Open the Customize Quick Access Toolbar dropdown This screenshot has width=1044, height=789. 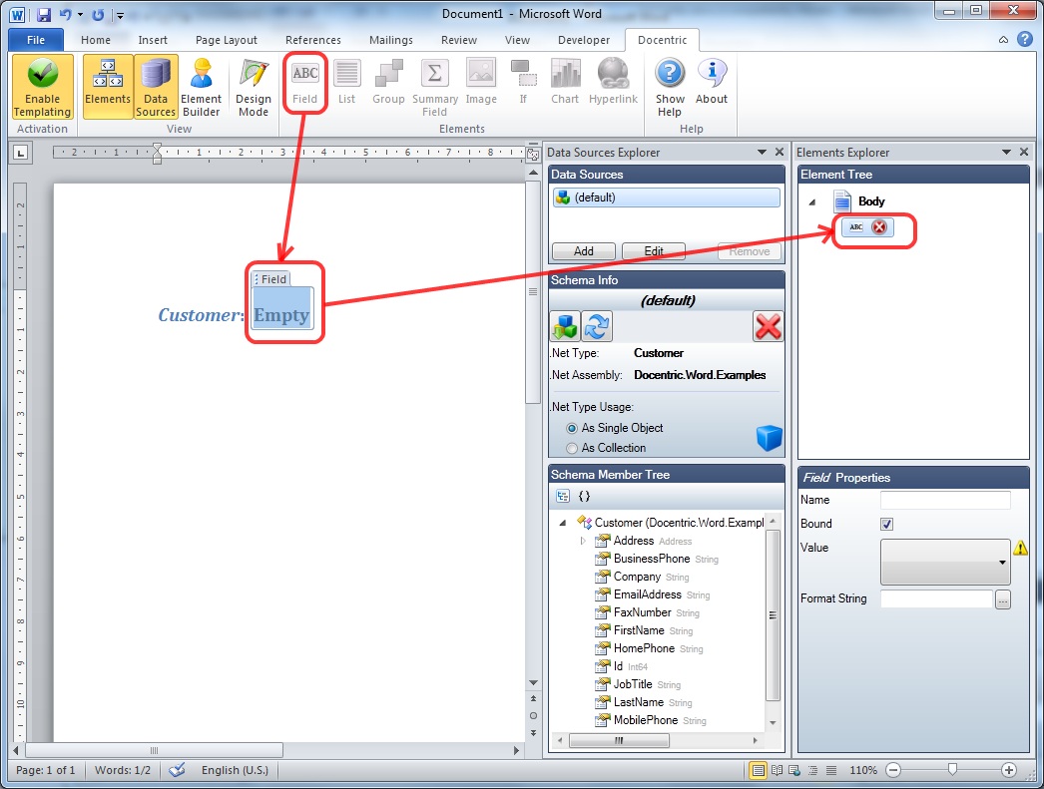(121, 15)
